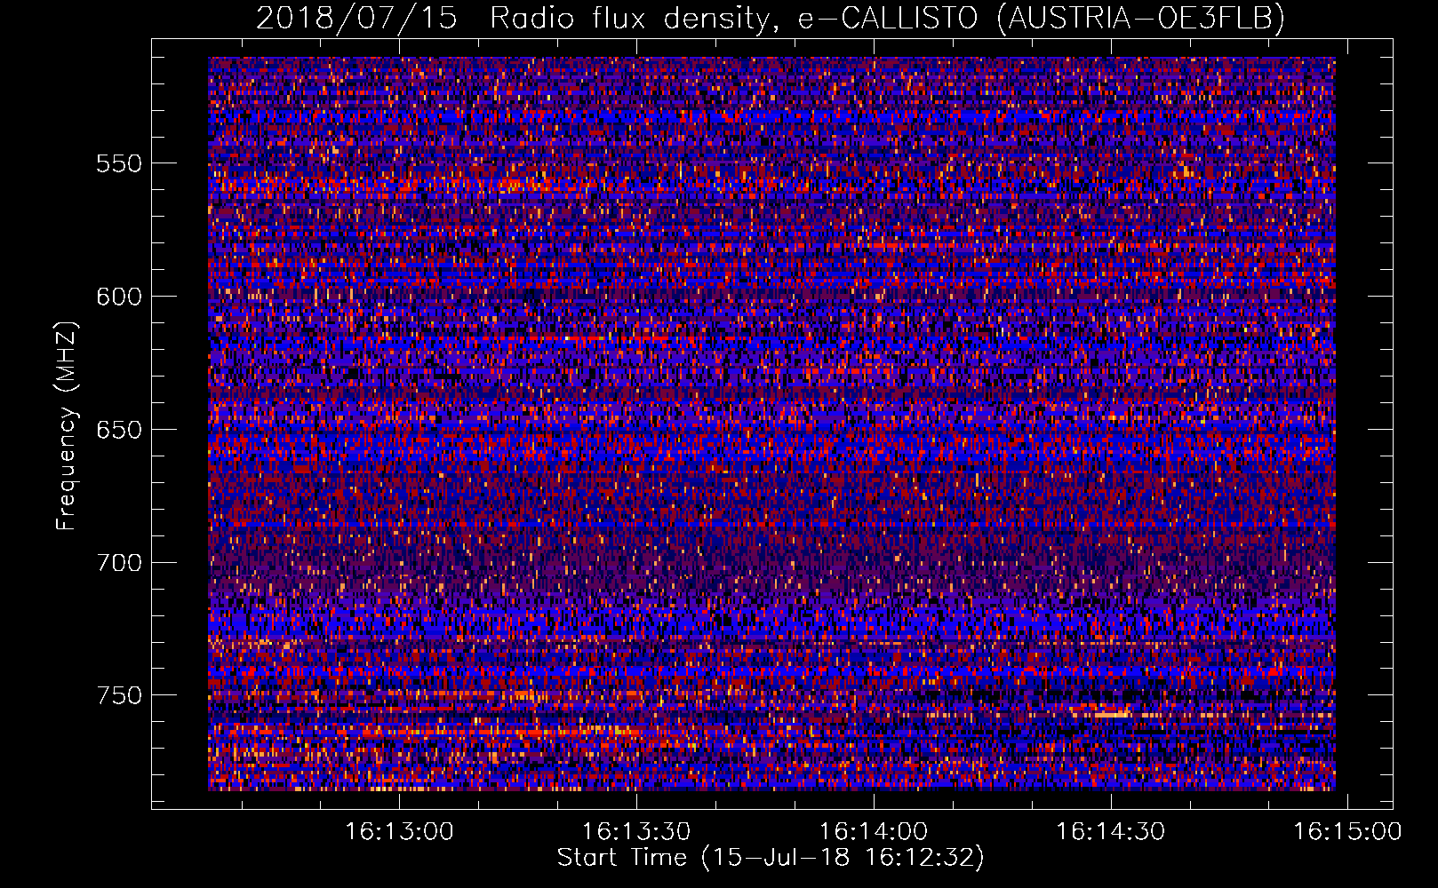Select the 750 frequency tick label
Image resolution: width=1438 pixels, height=888 pixels.
coord(119,695)
